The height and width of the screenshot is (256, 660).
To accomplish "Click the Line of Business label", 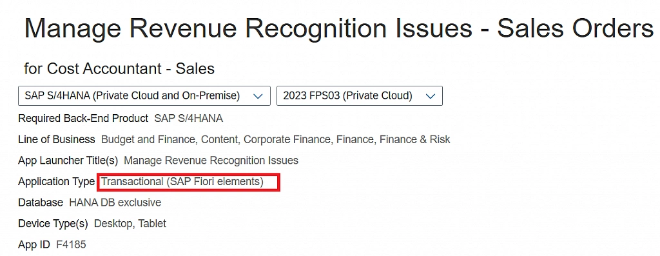I will point(57,139).
